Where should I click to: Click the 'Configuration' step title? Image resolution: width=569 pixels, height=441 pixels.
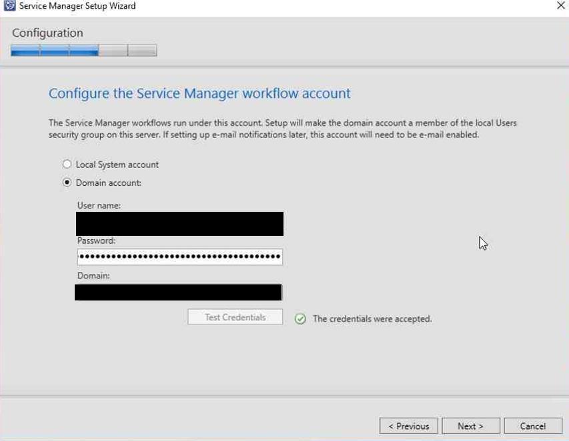pyautogui.click(x=47, y=33)
